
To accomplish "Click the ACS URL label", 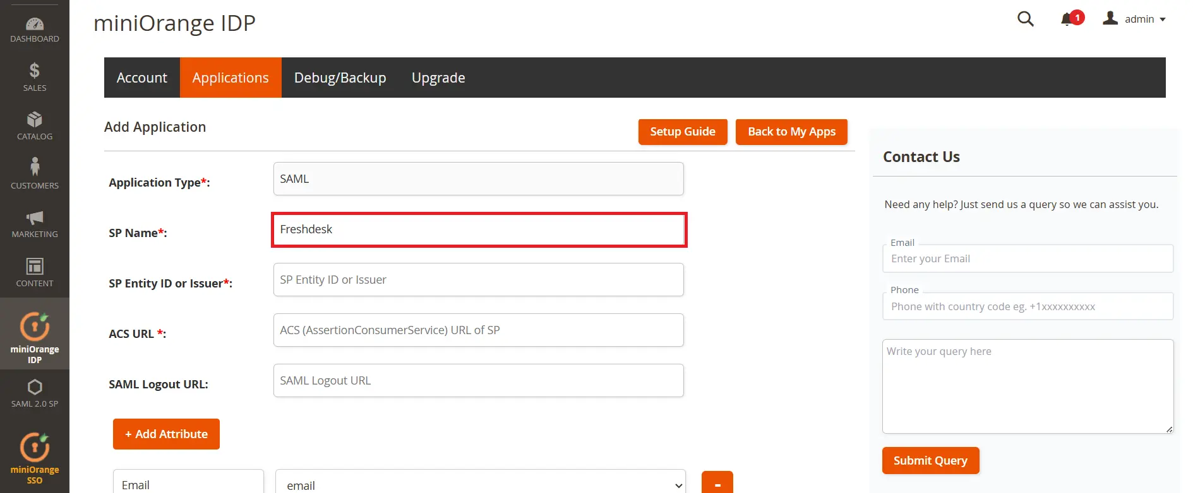I will coord(137,333).
